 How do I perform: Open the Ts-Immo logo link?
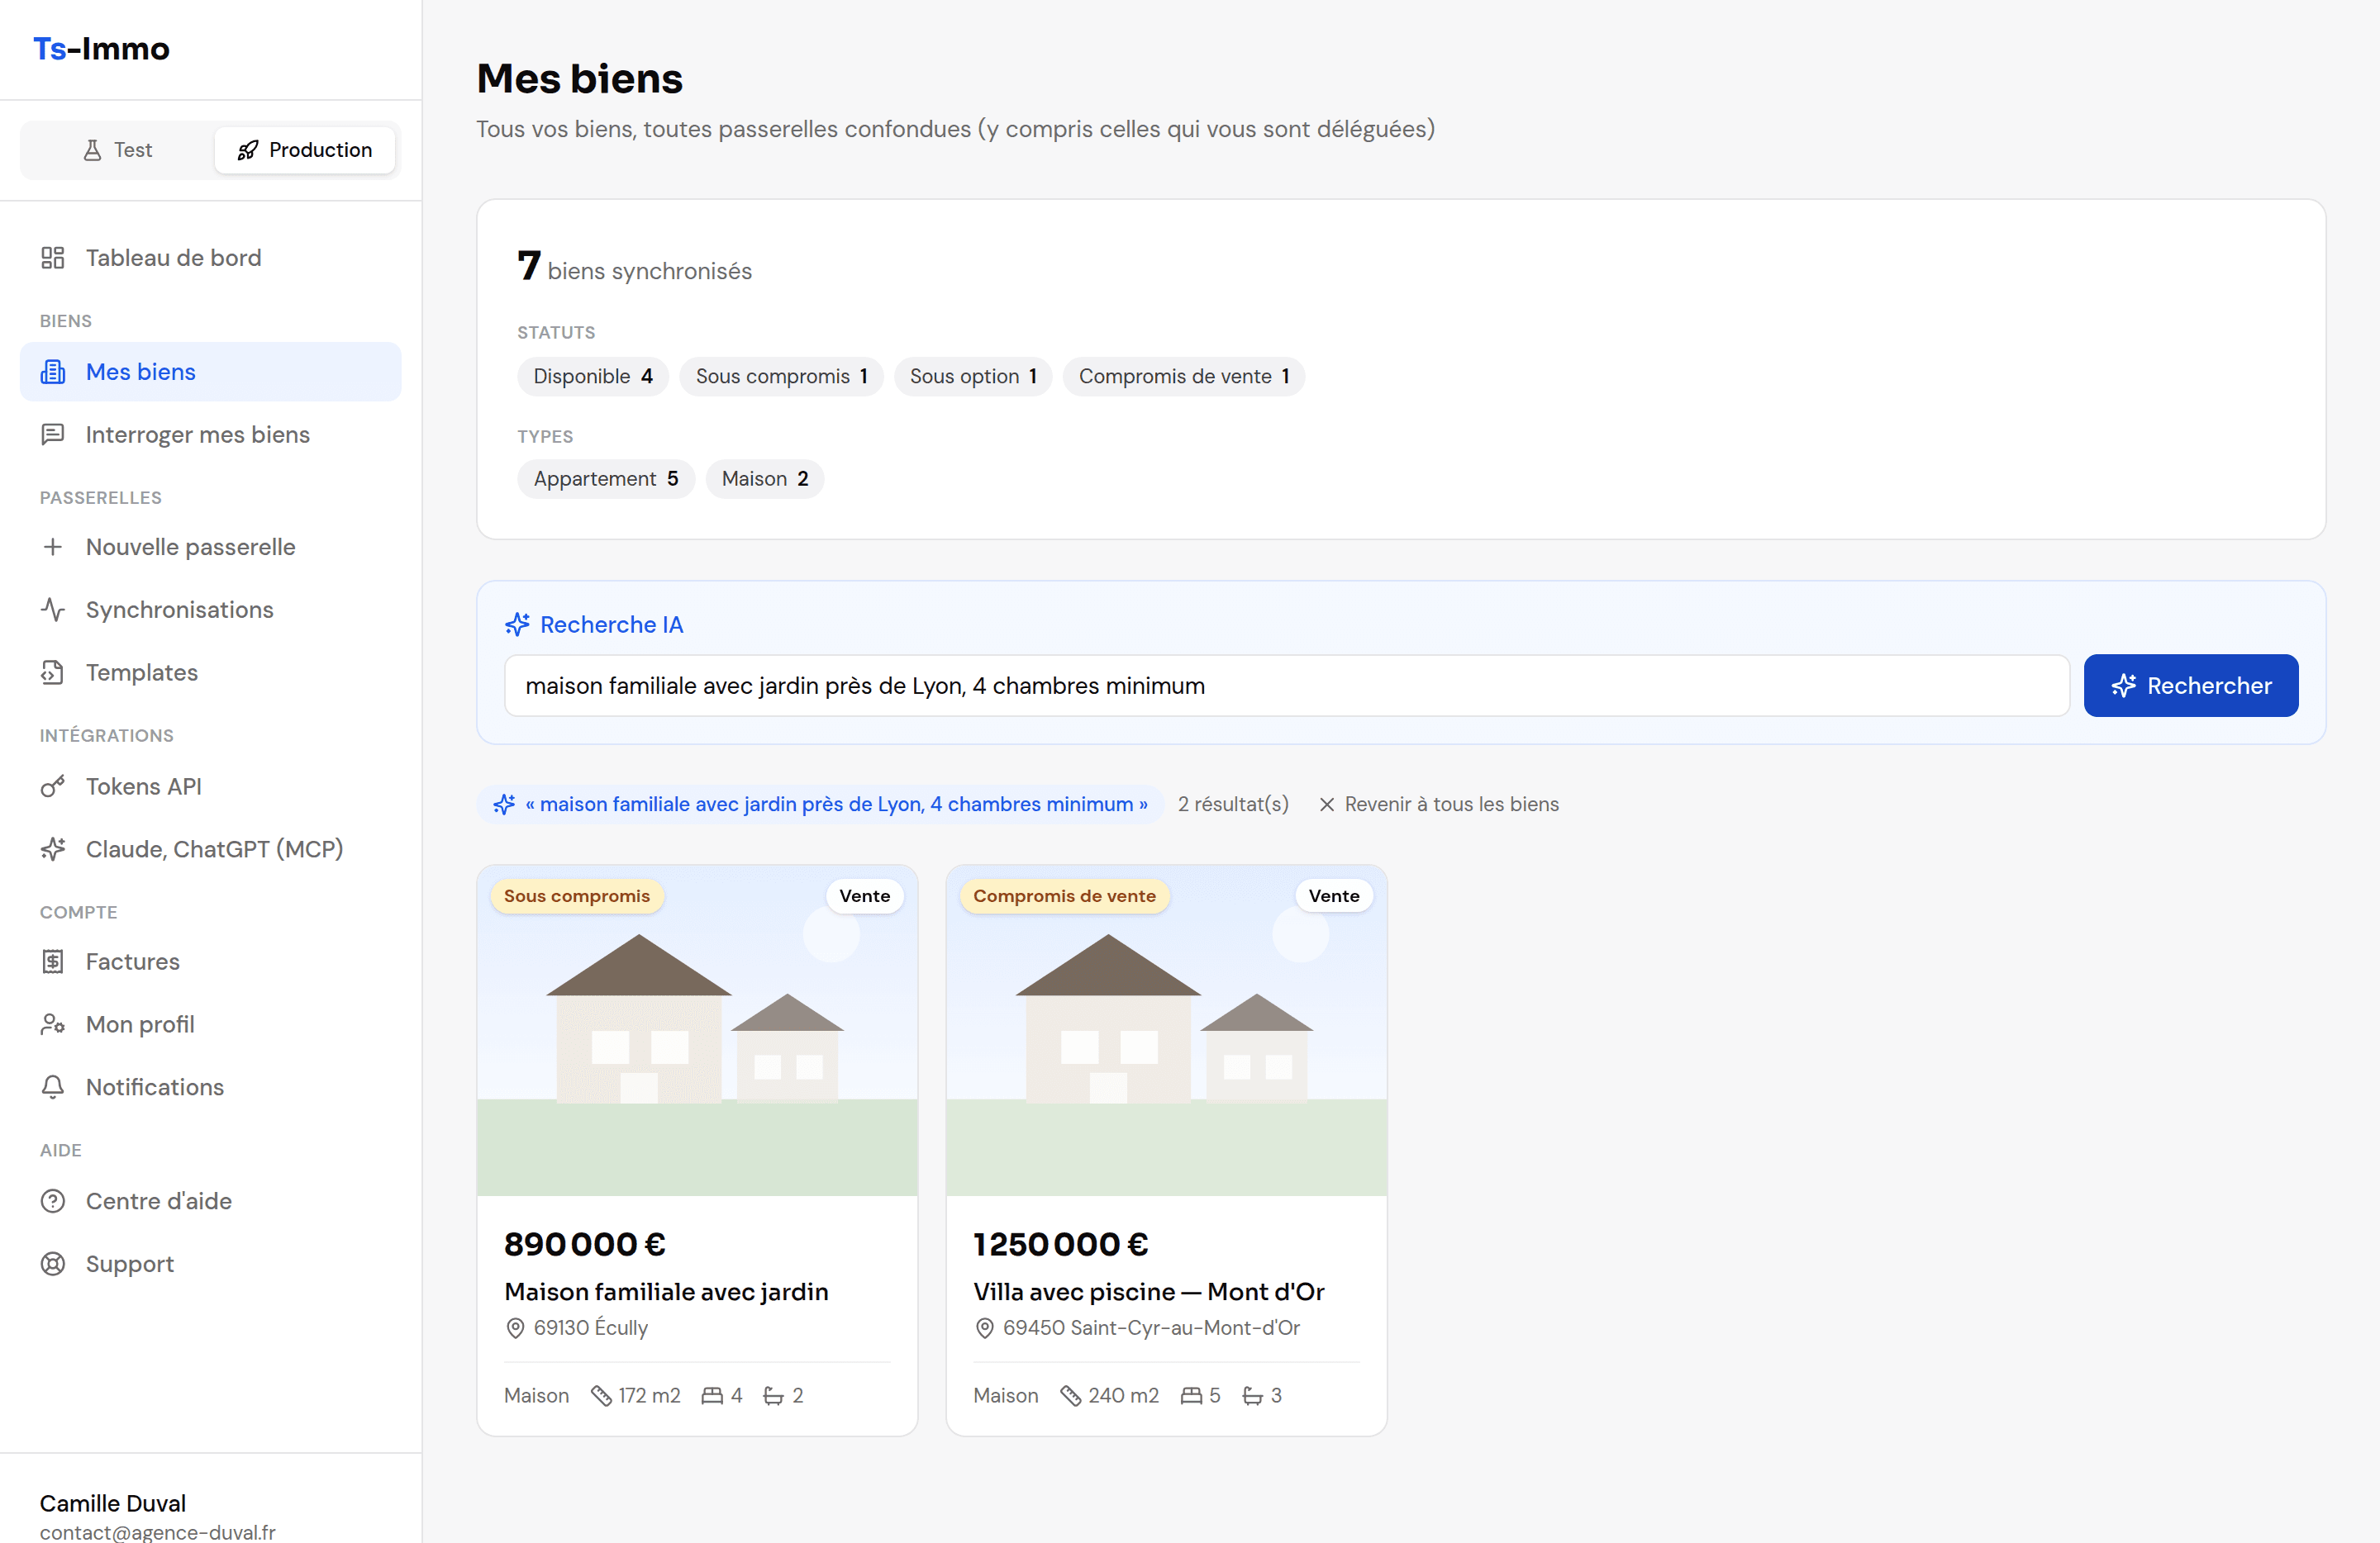[101, 49]
